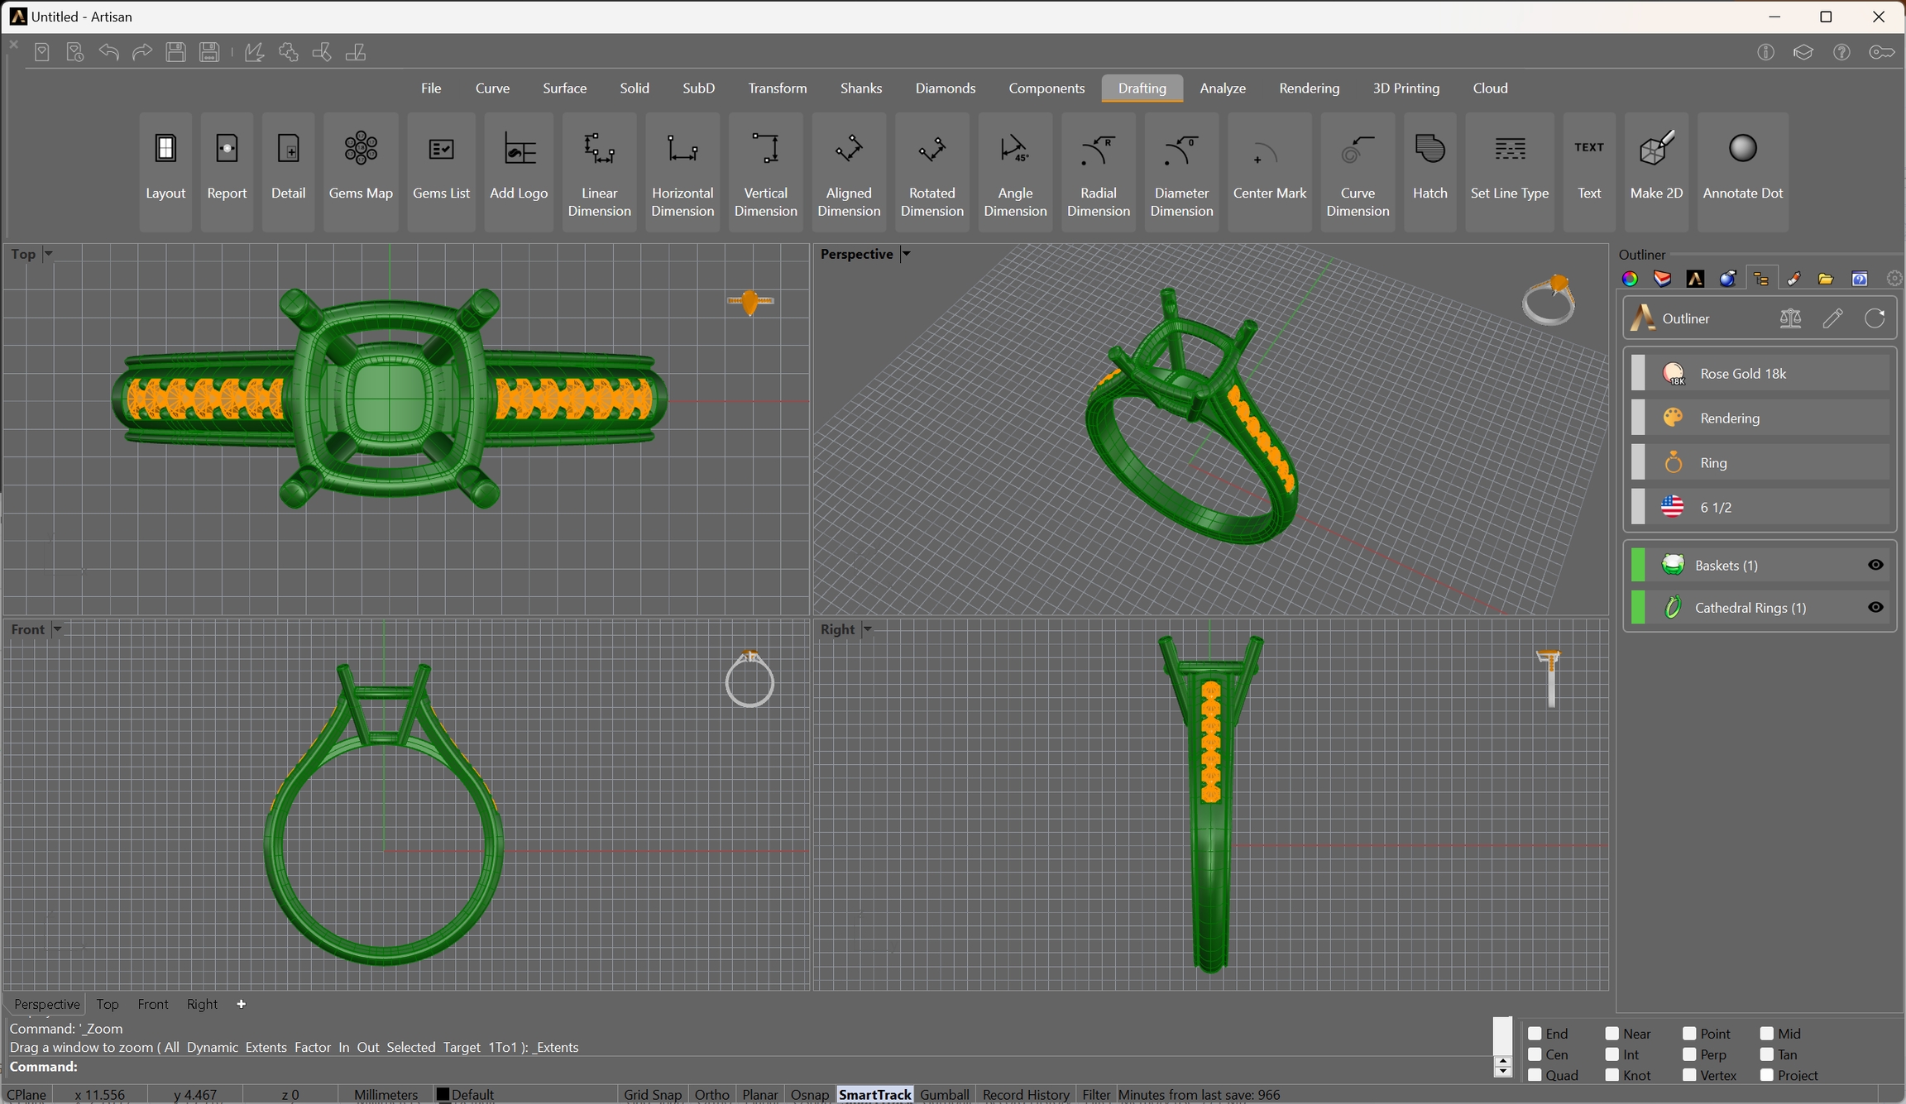The width and height of the screenshot is (1906, 1104).
Task: Enable the End osnap checkbox
Action: pos(1535,1034)
